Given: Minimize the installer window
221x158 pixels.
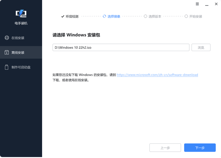Looking at the screenshot, I should (207, 5).
